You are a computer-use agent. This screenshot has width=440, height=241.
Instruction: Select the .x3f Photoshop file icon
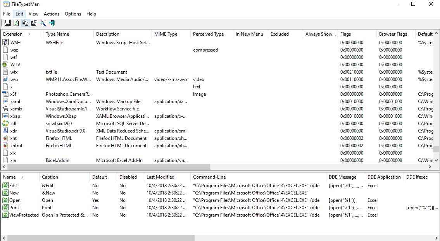[x=5, y=94]
